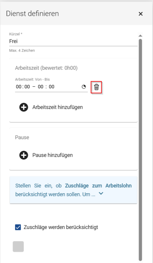Click the scrollbar up arrow
153x263 pixels.
(x=140, y=35)
